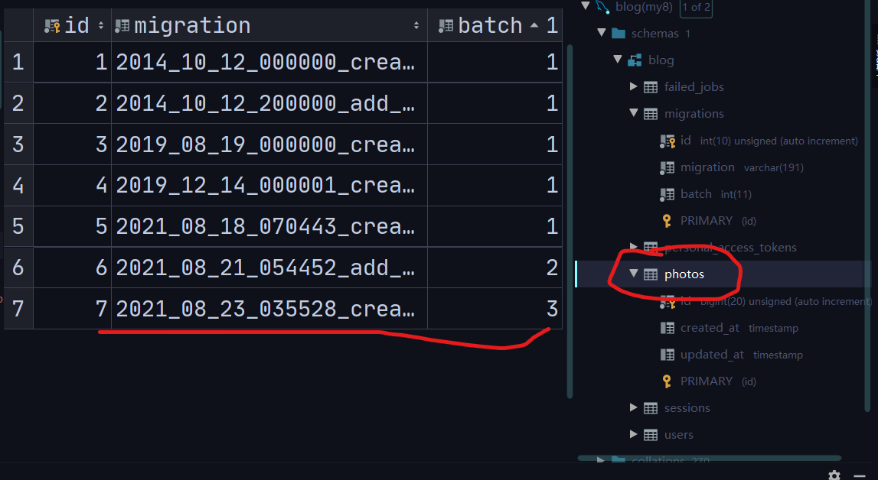Select cell 2014_10_12_000000_crea… migration
This screenshot has width=878, height=480.
269,62
